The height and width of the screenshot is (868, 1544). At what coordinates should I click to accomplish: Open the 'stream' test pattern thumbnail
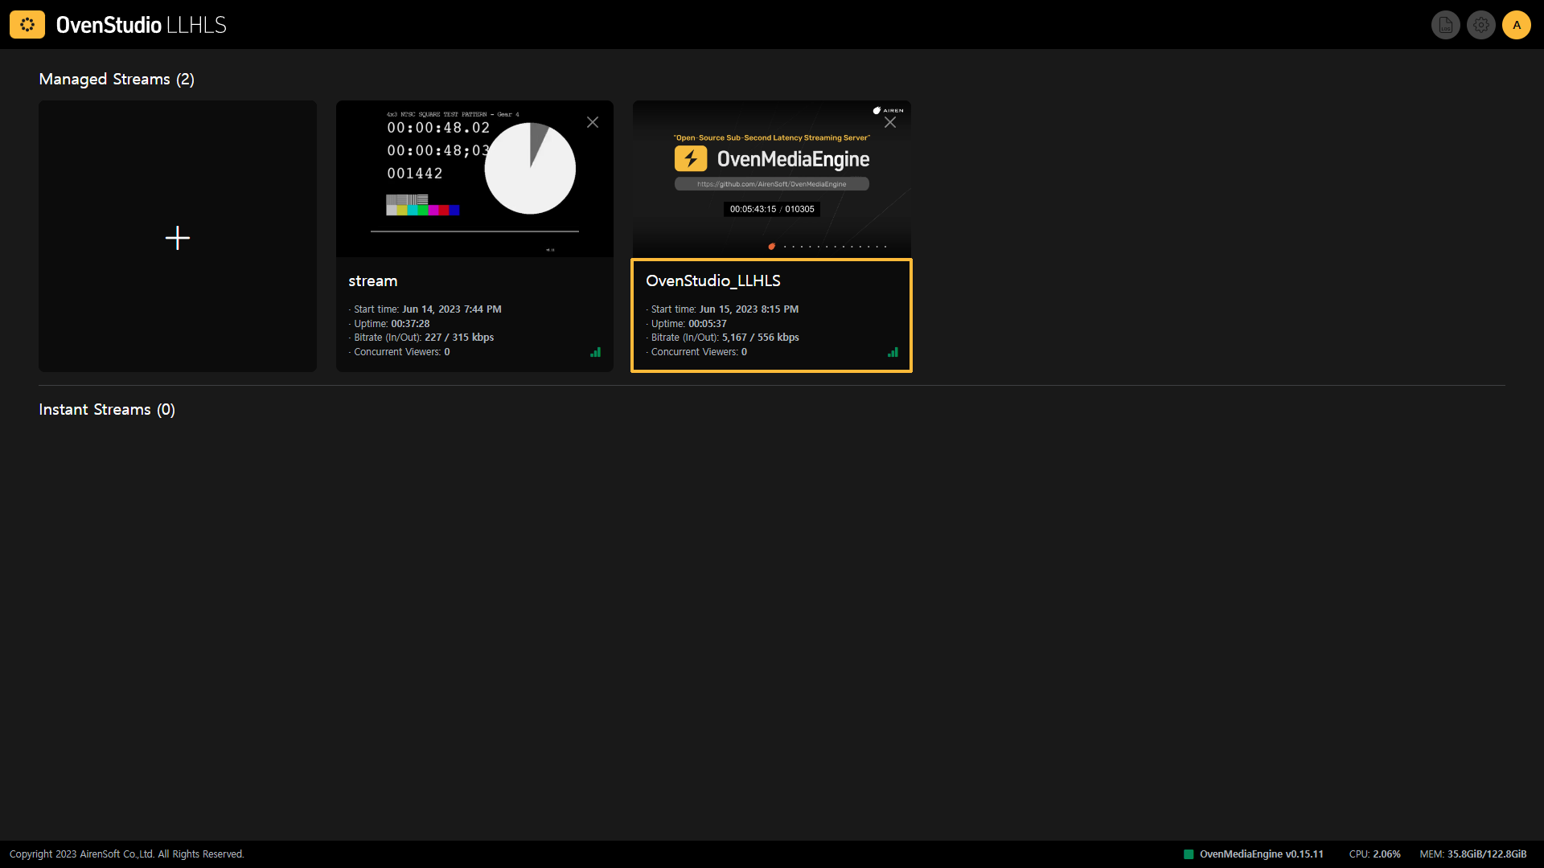474,178
